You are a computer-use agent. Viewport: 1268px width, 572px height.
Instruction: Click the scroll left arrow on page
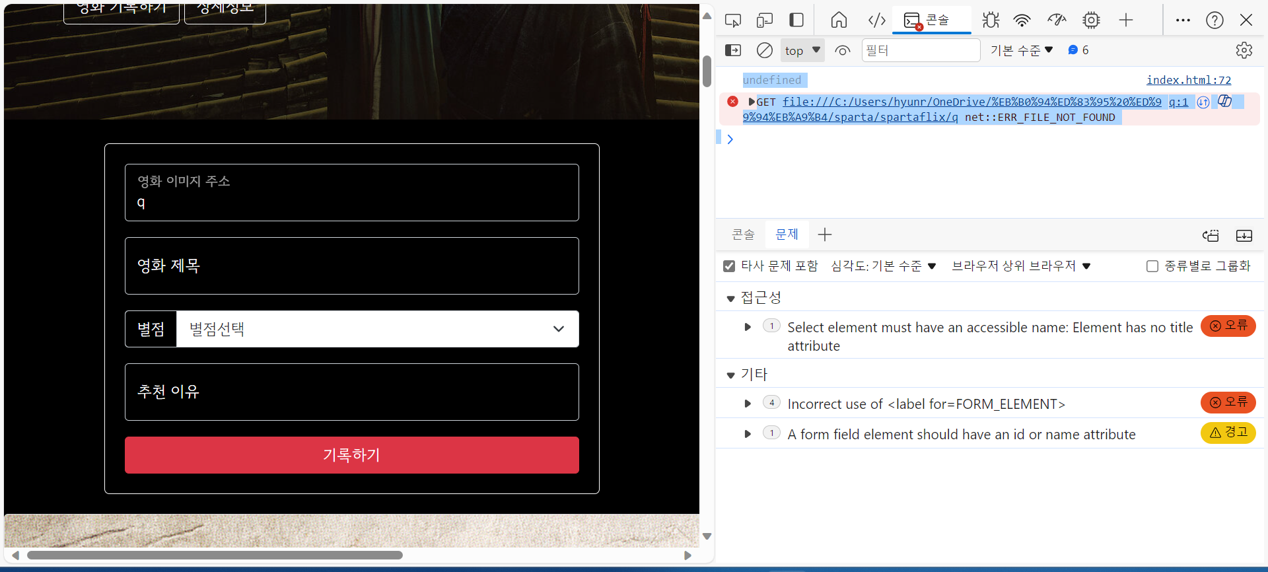15,555
